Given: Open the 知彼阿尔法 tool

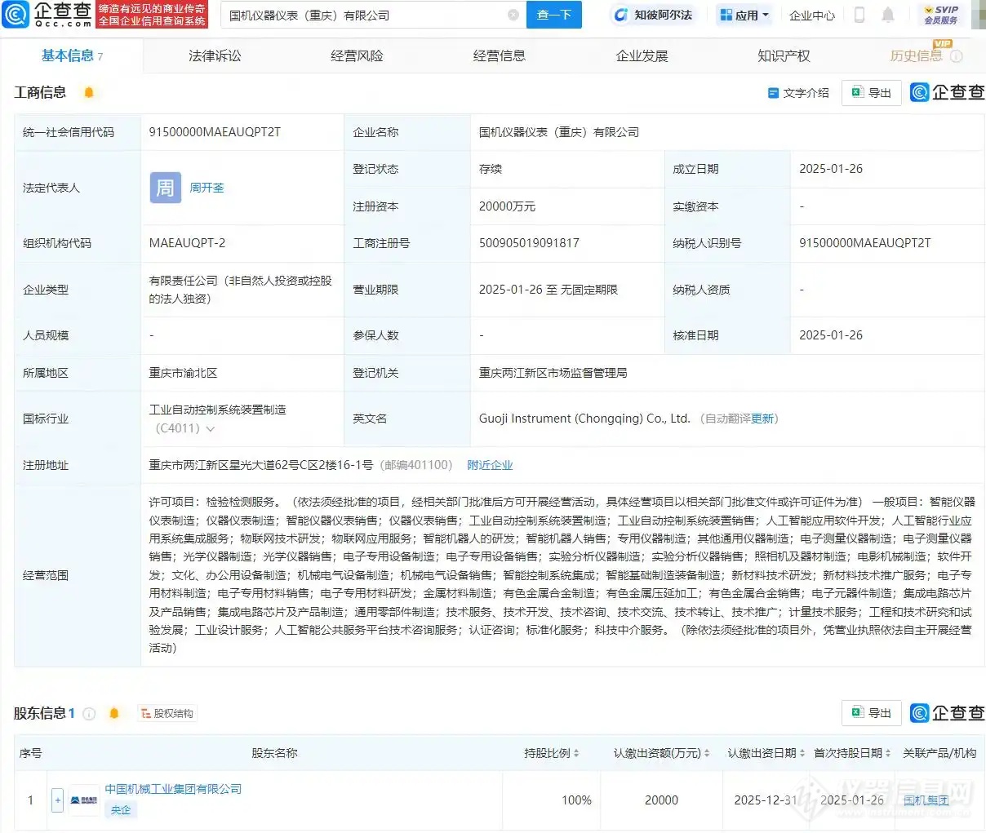Looking at the screenshot, I should click(x=653, y=15).
